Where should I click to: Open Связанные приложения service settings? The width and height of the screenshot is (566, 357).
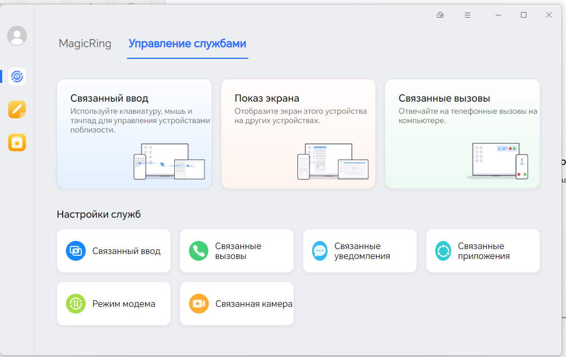pyautogui.click(x=484, y=251)
